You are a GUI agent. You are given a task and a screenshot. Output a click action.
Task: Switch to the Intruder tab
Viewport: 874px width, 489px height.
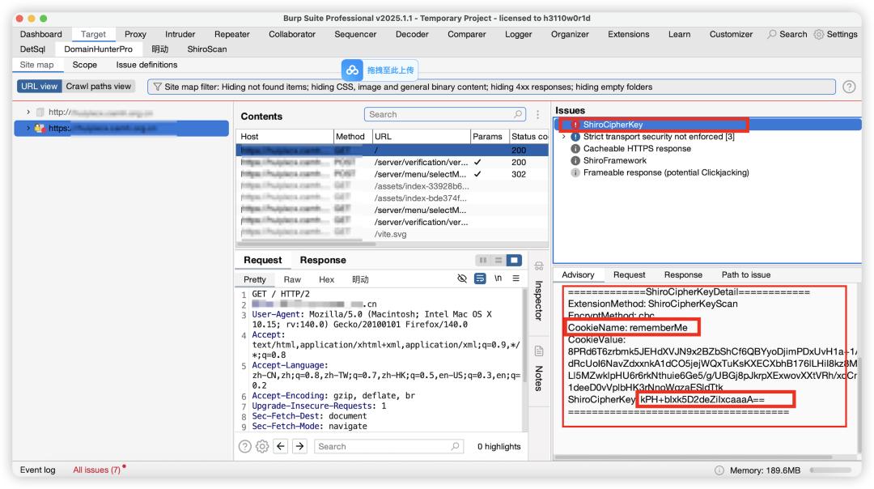pos(180,34)
